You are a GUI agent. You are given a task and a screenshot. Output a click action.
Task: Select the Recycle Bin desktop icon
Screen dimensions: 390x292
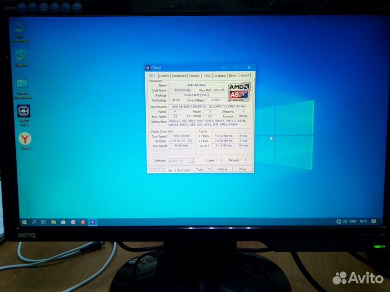point(21,58)
